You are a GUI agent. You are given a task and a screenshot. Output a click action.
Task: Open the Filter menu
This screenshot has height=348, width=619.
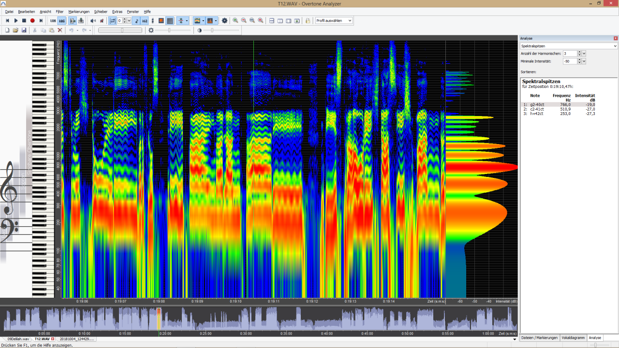click(59, 12)
